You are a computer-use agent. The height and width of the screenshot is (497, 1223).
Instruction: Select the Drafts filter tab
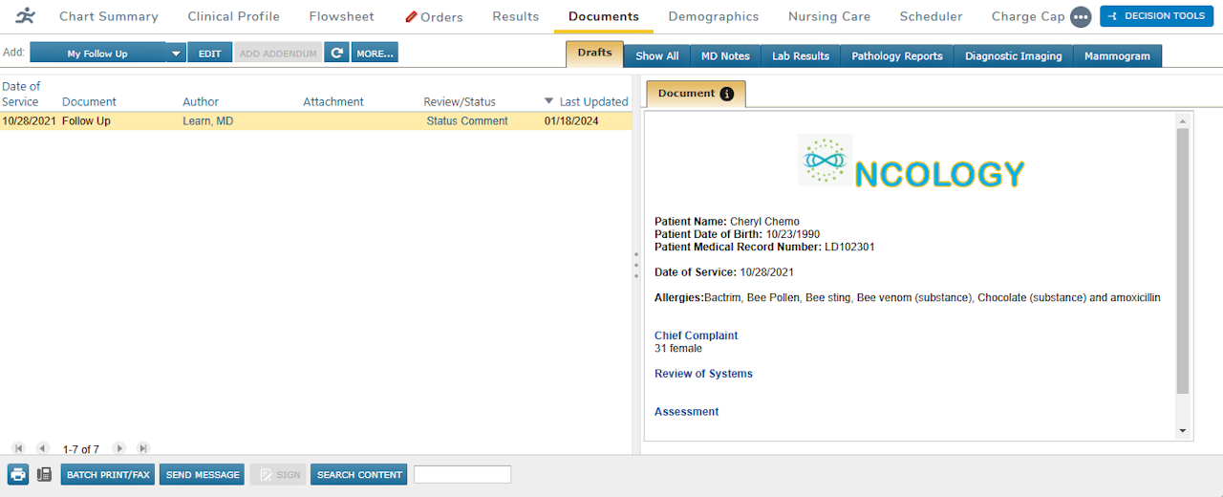coord(595,54)
